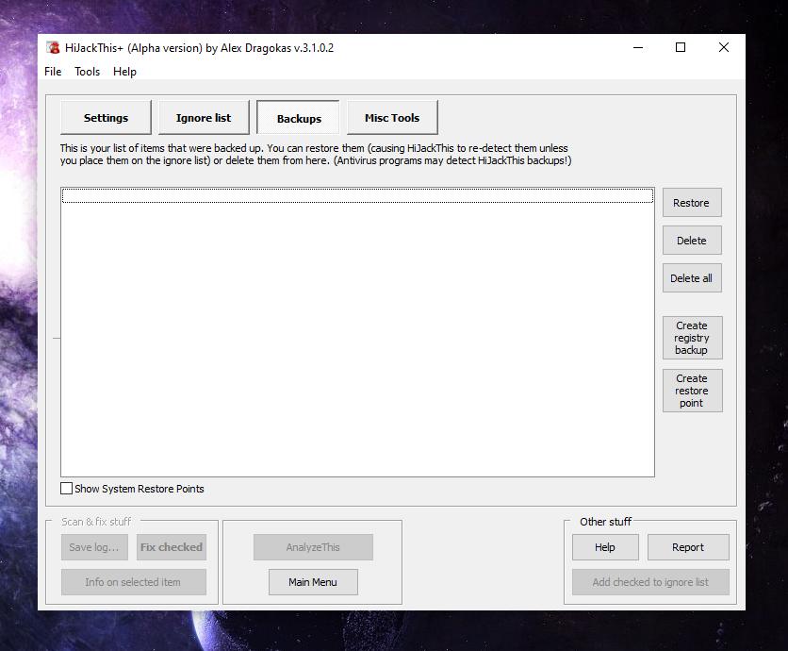
Task: Close the HiJackThis window
Action: tap(724, 48)
